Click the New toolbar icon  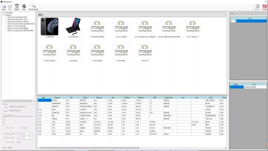click(x=3, y=6)
